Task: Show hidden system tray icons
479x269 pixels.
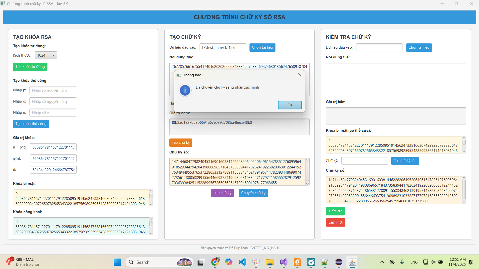Action: pos(382,262)
